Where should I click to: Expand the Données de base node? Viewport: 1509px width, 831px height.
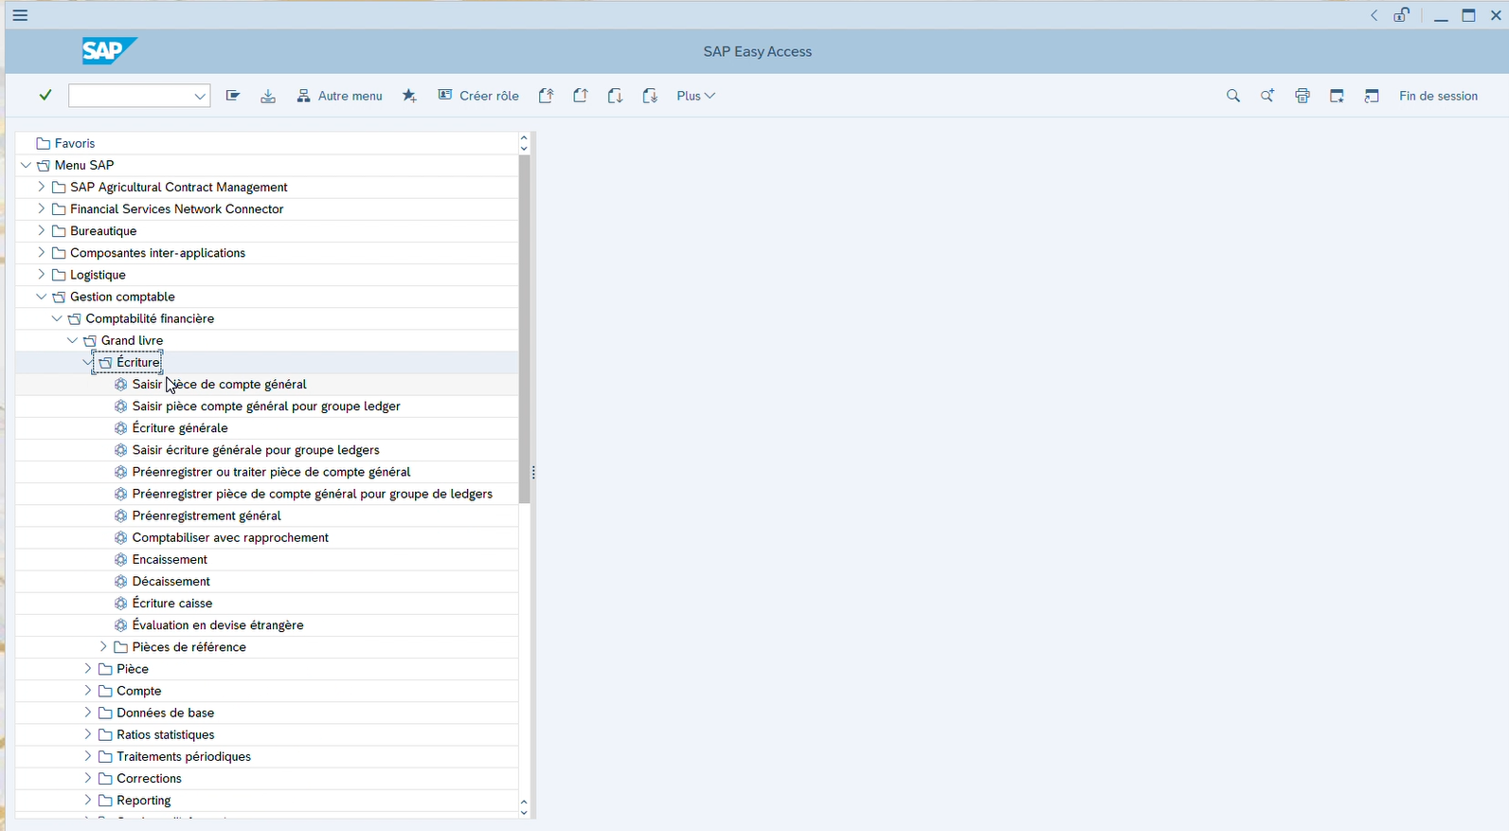click(87, 713)
